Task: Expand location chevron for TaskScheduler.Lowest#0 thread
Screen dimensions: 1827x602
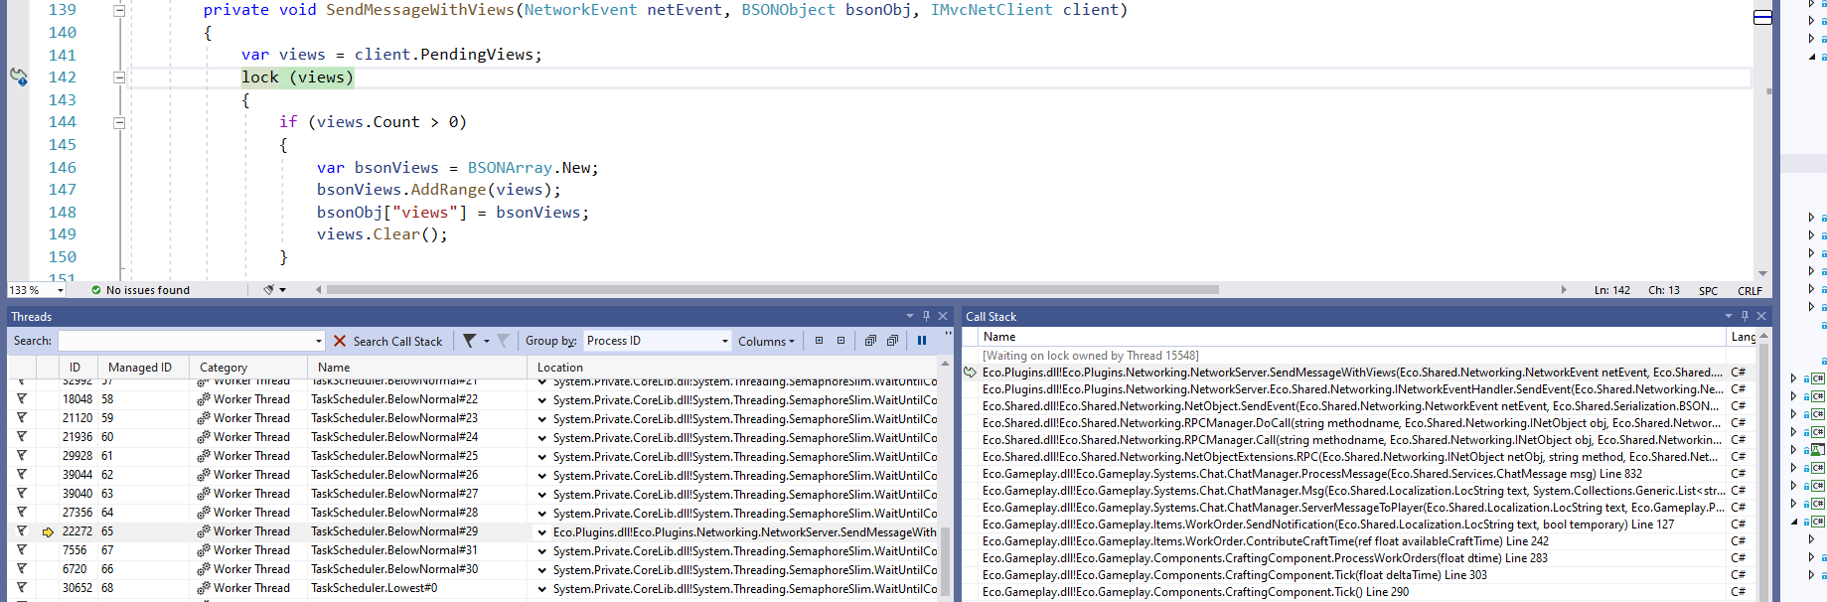Action: [542, 589]
